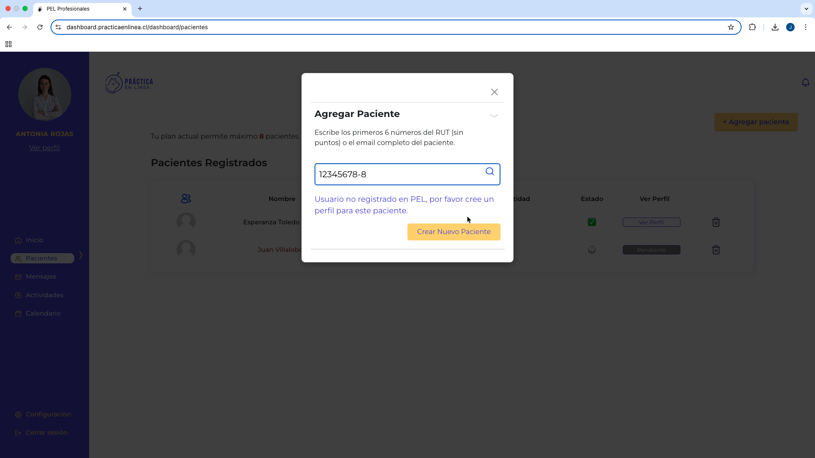Bookmark page with the star icon
Viewport: 815px width, 458px height.
click(731, 27)
